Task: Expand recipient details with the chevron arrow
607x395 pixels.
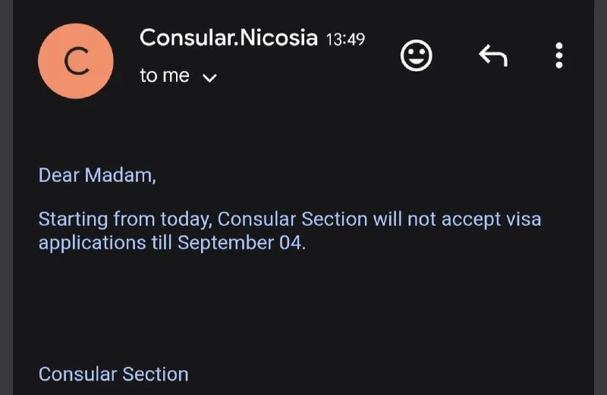Action: [x=209, y=78]
